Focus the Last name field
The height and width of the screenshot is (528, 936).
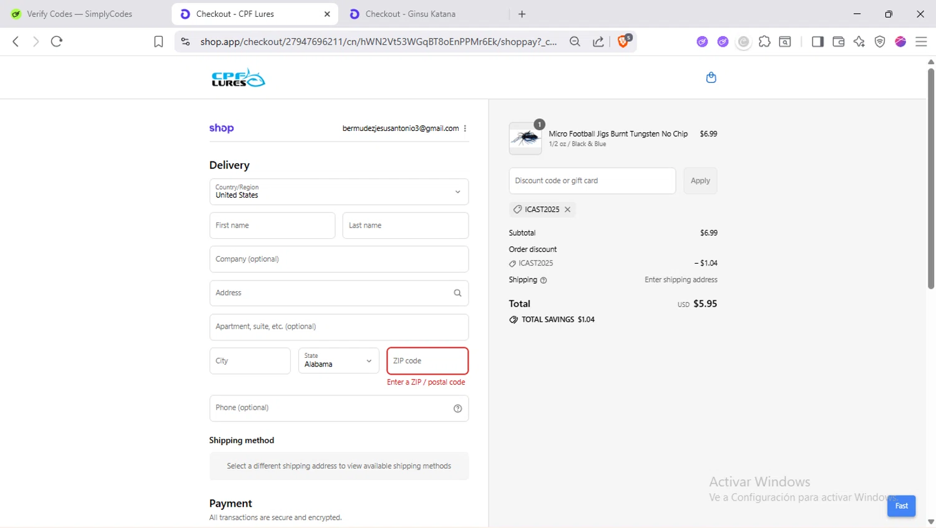[x=405, y=226]
